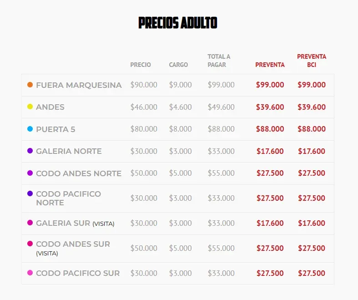Select the Puerta 5 sector name
Image resolution: width=358 pixels, height=300 pixels.
point(55,129)
